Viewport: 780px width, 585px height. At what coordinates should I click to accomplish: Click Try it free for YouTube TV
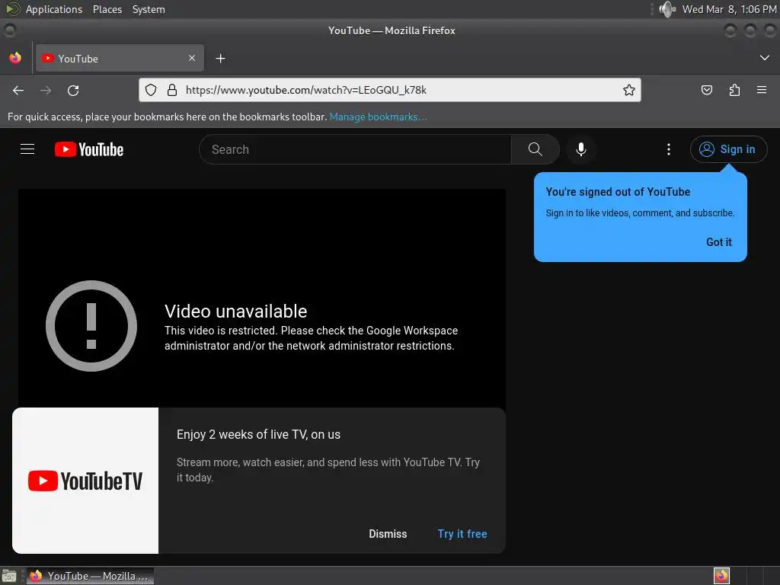tap(462, 534)
